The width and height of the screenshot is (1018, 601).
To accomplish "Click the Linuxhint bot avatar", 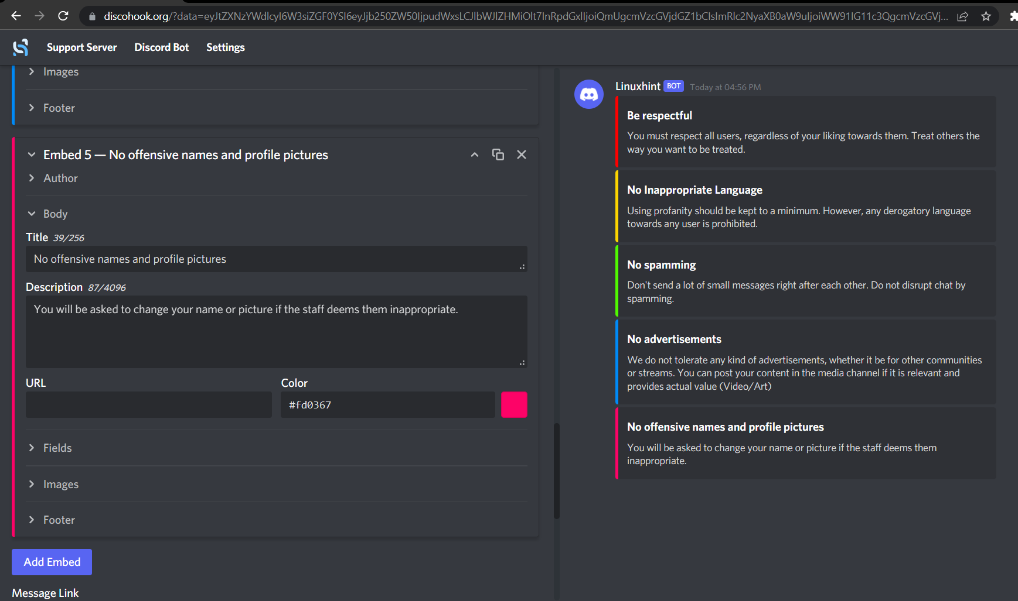I will [x=589, y=94].
